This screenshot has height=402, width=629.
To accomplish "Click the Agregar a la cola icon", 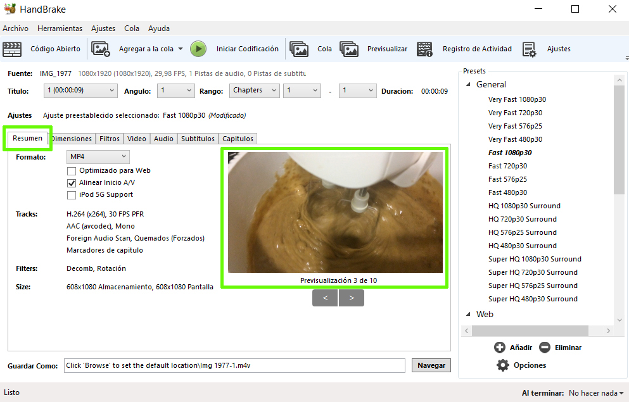I will coord(101,49).
